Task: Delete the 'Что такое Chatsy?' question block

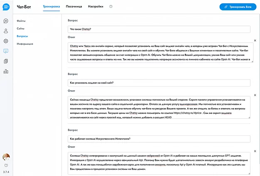Action: (x=255, y=41)
